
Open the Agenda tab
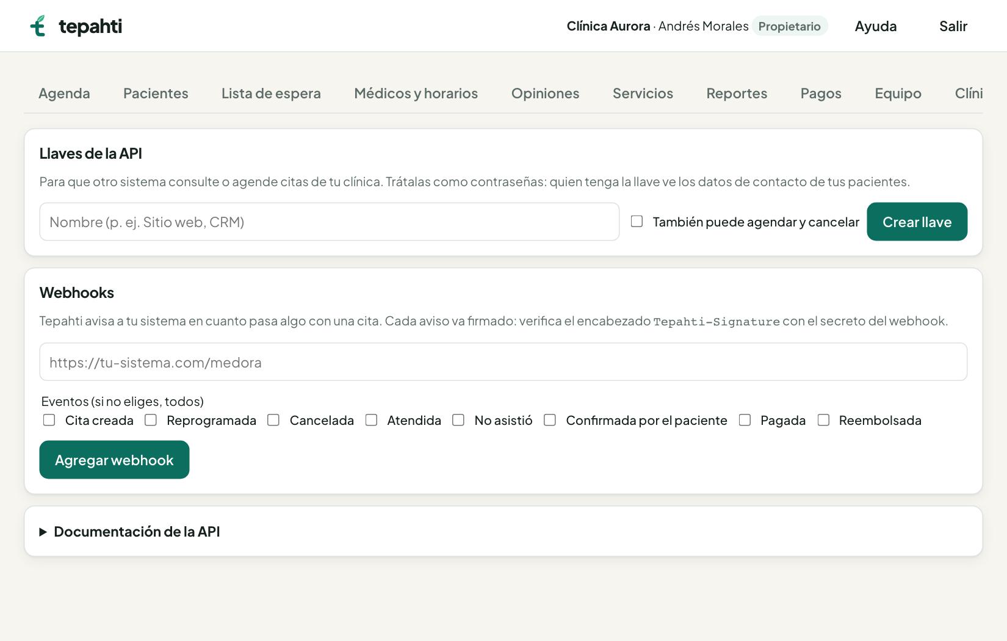64,93
